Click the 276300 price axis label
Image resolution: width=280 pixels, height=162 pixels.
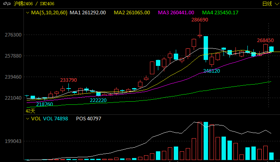[x=13, y=35]
